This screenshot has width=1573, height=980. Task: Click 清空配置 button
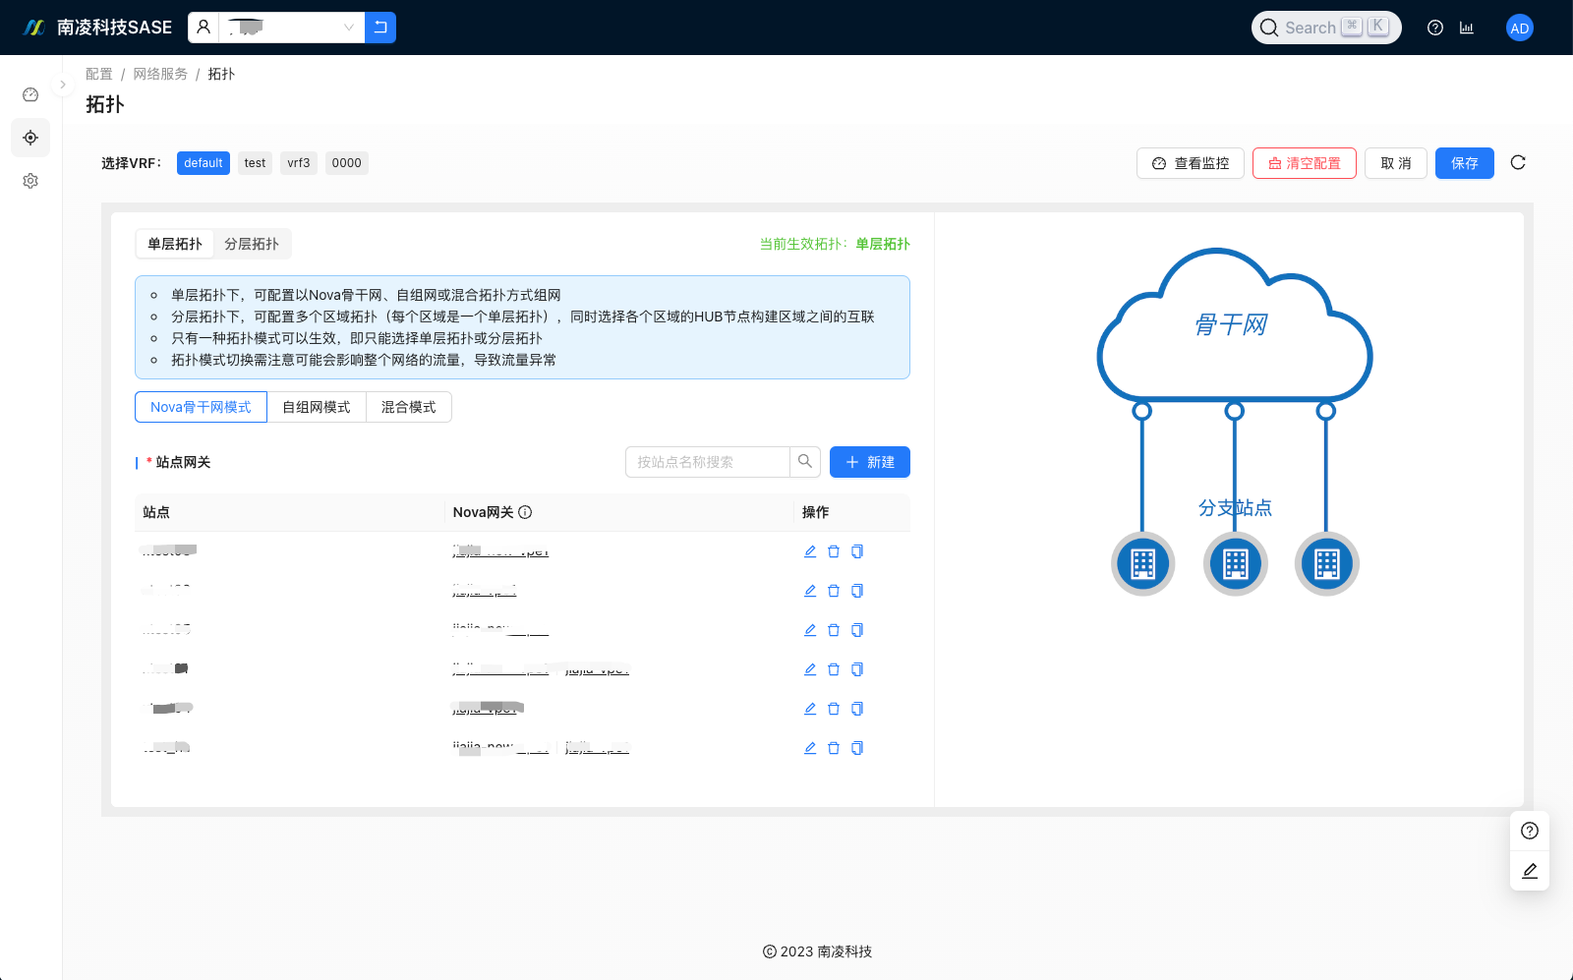1305,163
